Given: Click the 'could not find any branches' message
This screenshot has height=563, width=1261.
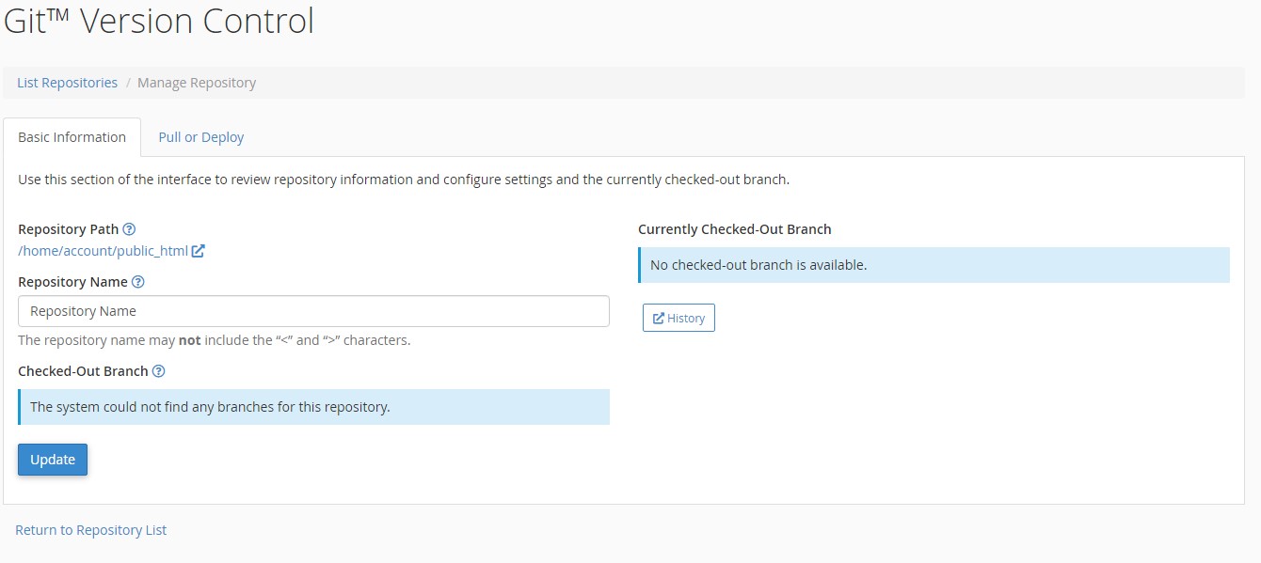Looking at the screenshot, I should click(x=313, y=407).
